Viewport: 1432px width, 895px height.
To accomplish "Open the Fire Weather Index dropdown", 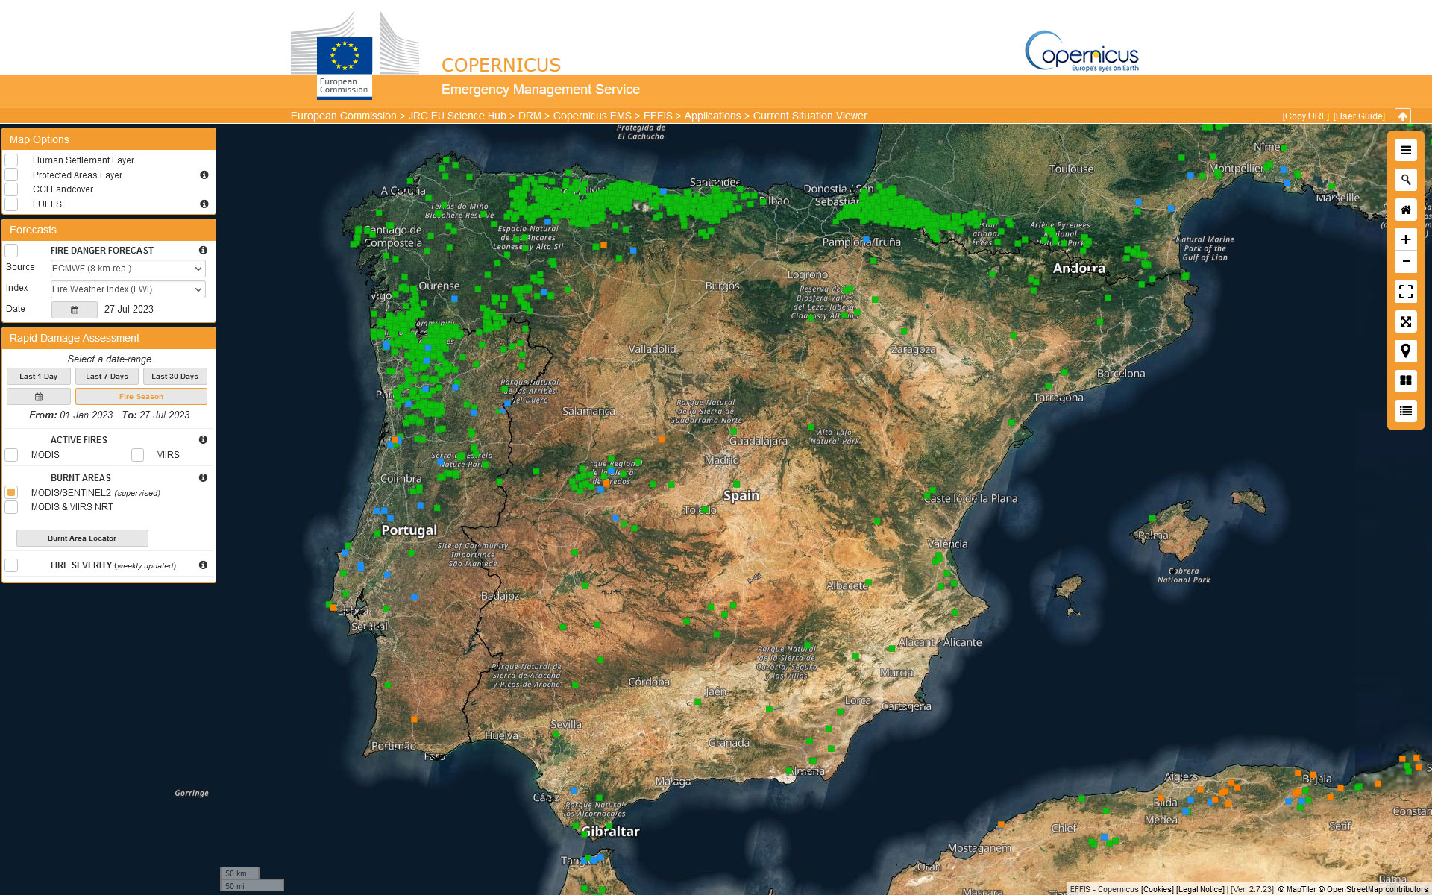I will click(x=128, y=289).
